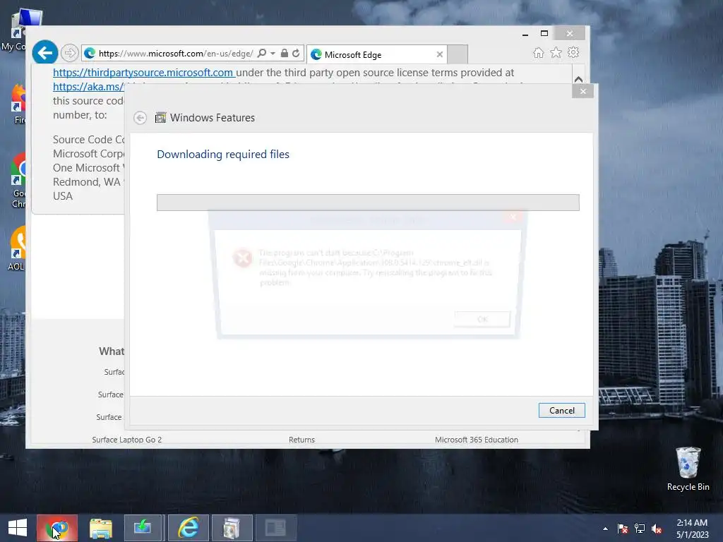Maximize the Internet Explorer window
Image resolution: width=723 pixels, height=542 pixels.
pos(544,34)
